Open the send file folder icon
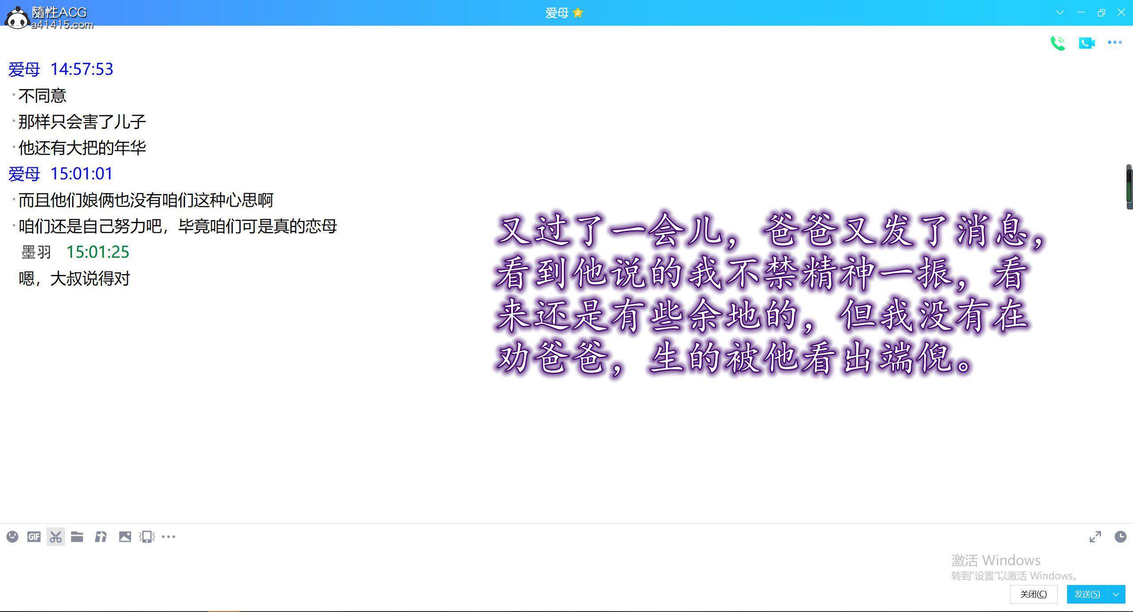Viewport: 1133px width, 612px height. point(77,537)
